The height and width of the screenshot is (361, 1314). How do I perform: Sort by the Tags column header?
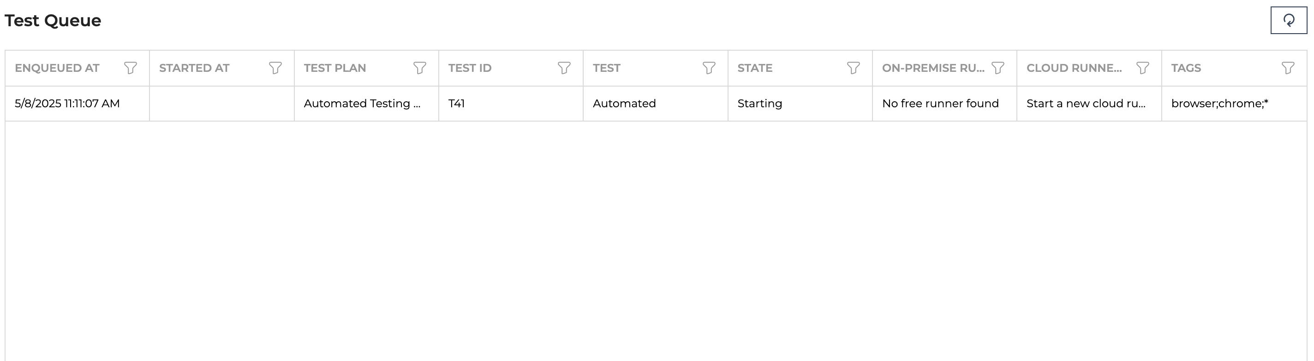1186,68
